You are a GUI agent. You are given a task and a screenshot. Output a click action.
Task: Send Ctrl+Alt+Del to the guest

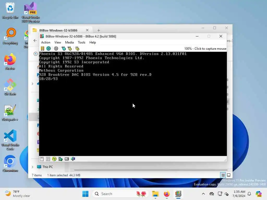tap(64, 48)
